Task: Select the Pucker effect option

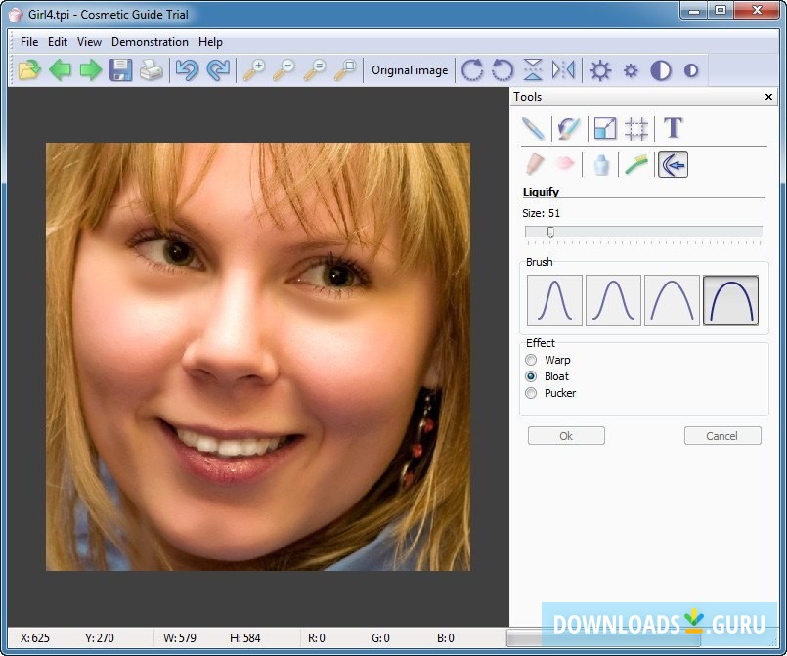Action: 532,393
